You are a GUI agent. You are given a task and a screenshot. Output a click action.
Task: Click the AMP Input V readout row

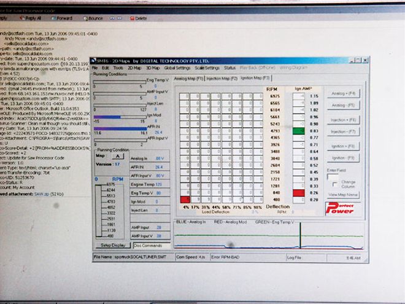[150, 236]
